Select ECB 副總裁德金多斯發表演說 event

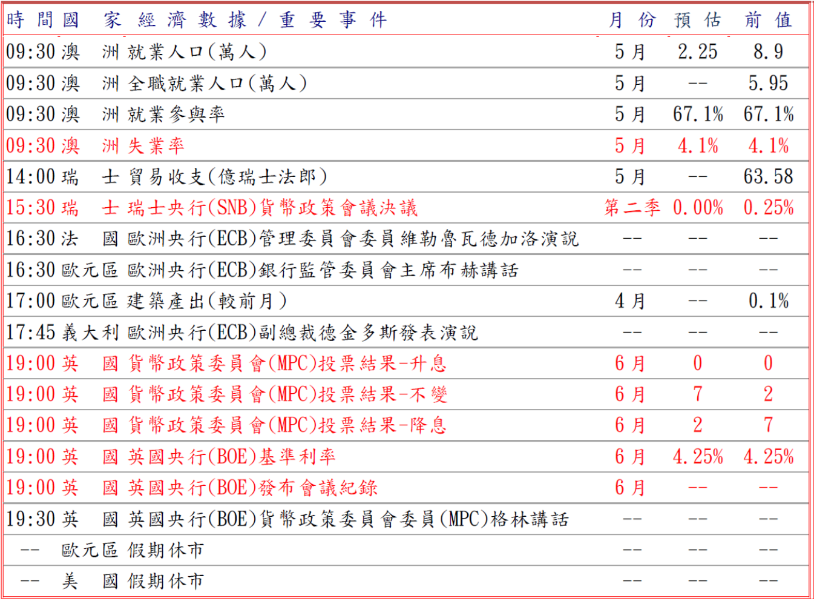(x=303, y=332)
